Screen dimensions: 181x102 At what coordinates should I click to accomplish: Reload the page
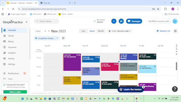13,9
